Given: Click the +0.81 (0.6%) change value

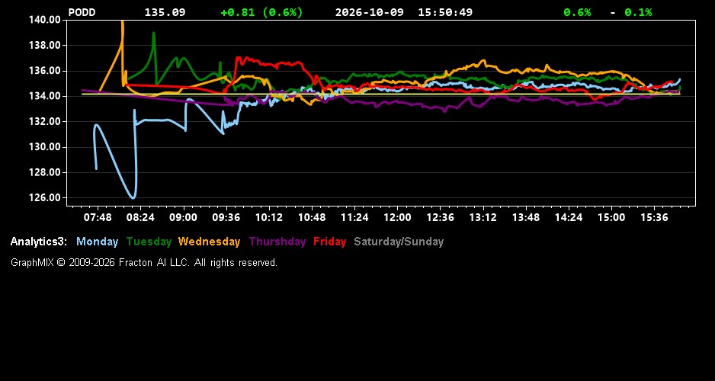Looking at the screenshot, I should coord(261,12).
